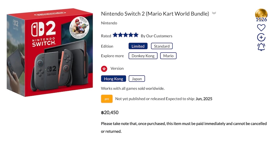
Task: Click the gold coin points icon
Action: pos(261,14)
